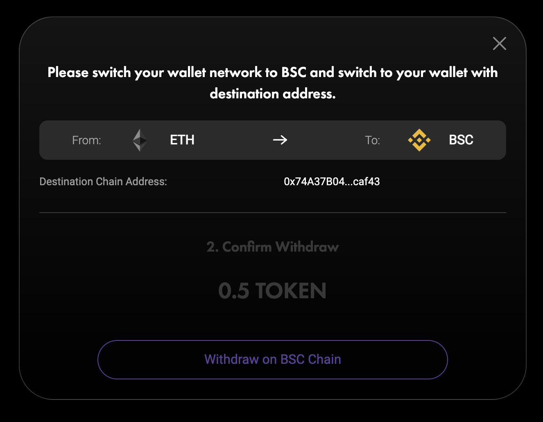Click the Destination Chain Address label
Screen dimensions: 543x422
pos(103,182)
